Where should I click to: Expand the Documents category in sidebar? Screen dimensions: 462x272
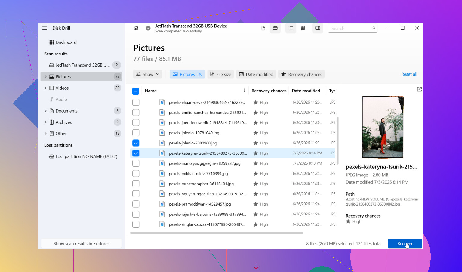[x=46, y=111]
